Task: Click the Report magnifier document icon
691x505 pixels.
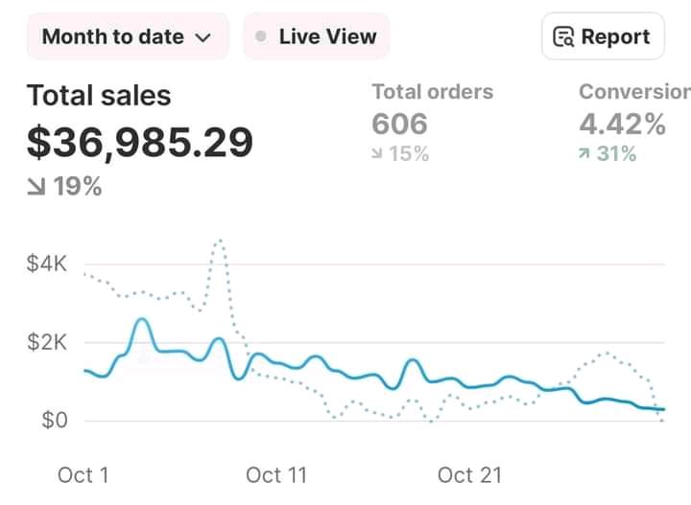Action: tap(564, 38)
